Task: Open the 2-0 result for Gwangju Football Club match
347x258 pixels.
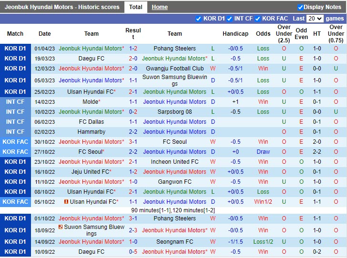Action: click(133, 69)
